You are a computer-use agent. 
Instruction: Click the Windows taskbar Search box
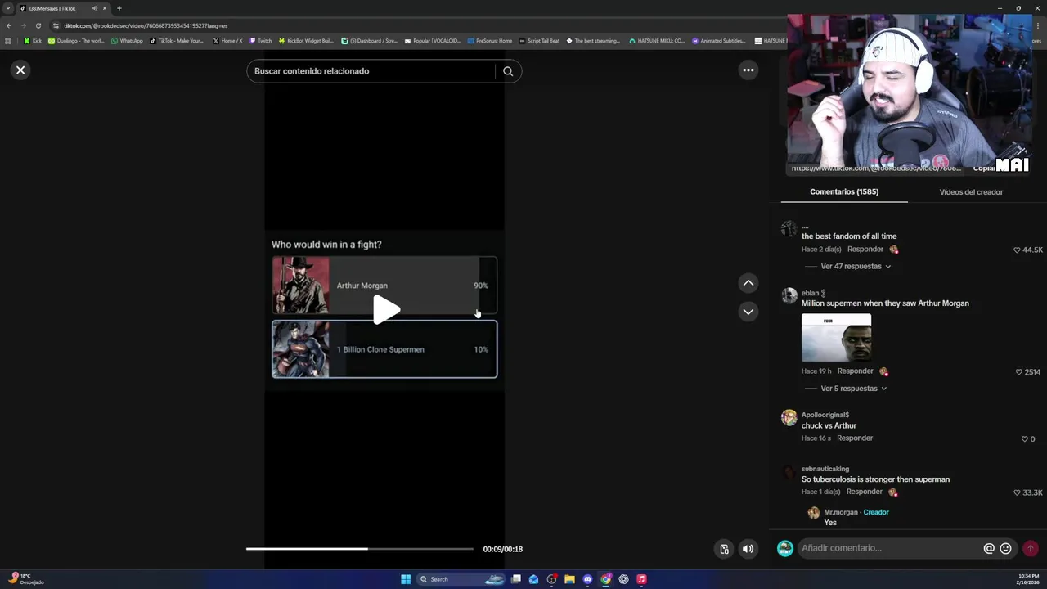pyautogui.click(x=462, y=579)
